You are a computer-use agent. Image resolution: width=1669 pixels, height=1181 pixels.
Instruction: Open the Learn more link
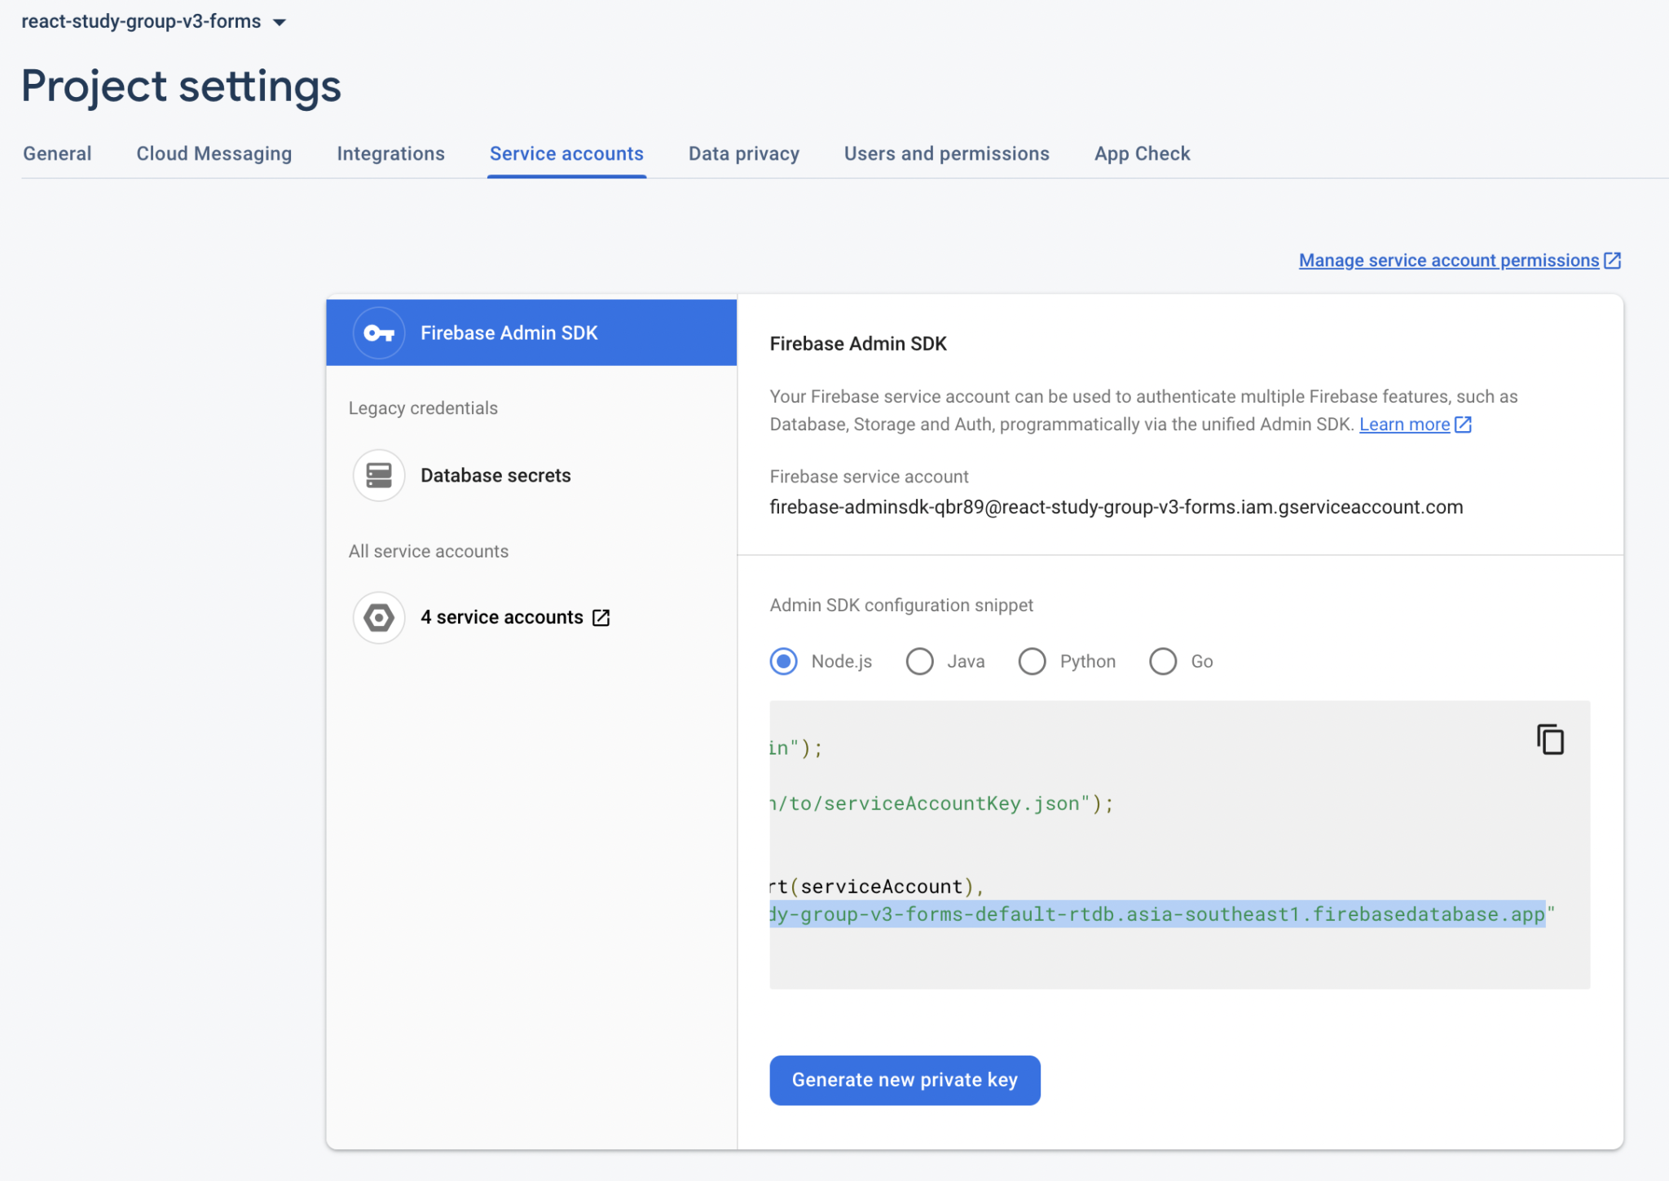click(x=1404, y=424)
